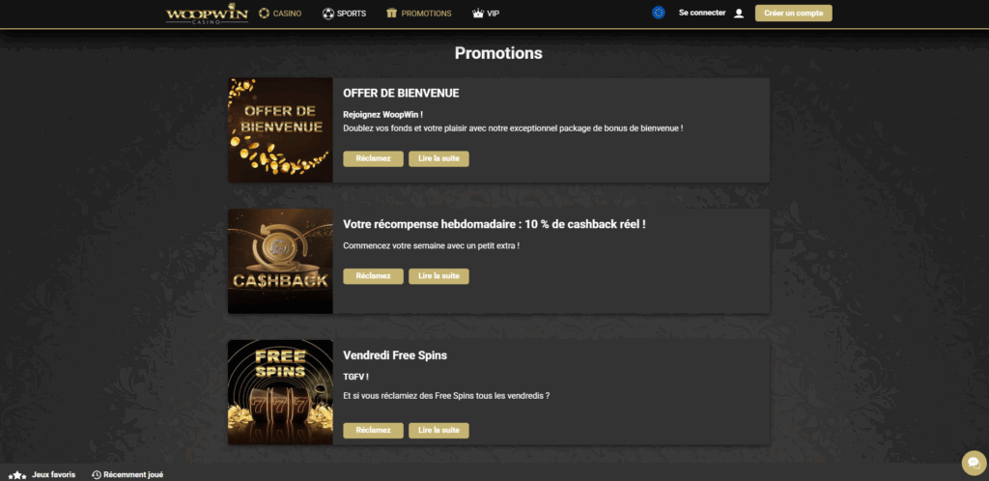
Task: Click the gift box promotions icon
Action: tap(392, 14)
